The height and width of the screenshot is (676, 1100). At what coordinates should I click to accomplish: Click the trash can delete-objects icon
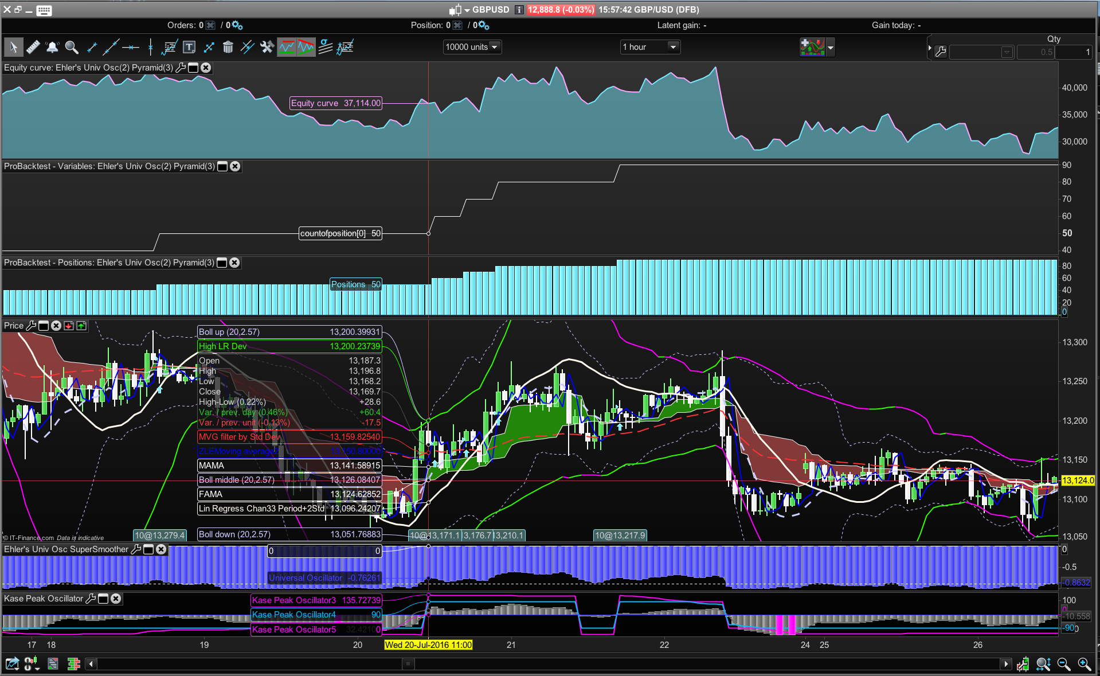[228, 47]
